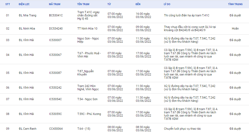This screenshot has height=134, width=249.
Task: Click the MÃ TRẠM column header
Action: coord(55,4)
